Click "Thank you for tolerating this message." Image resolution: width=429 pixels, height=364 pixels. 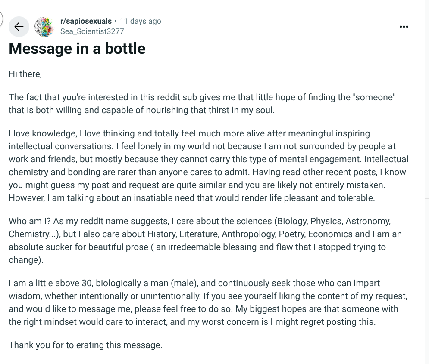[85, 345]
